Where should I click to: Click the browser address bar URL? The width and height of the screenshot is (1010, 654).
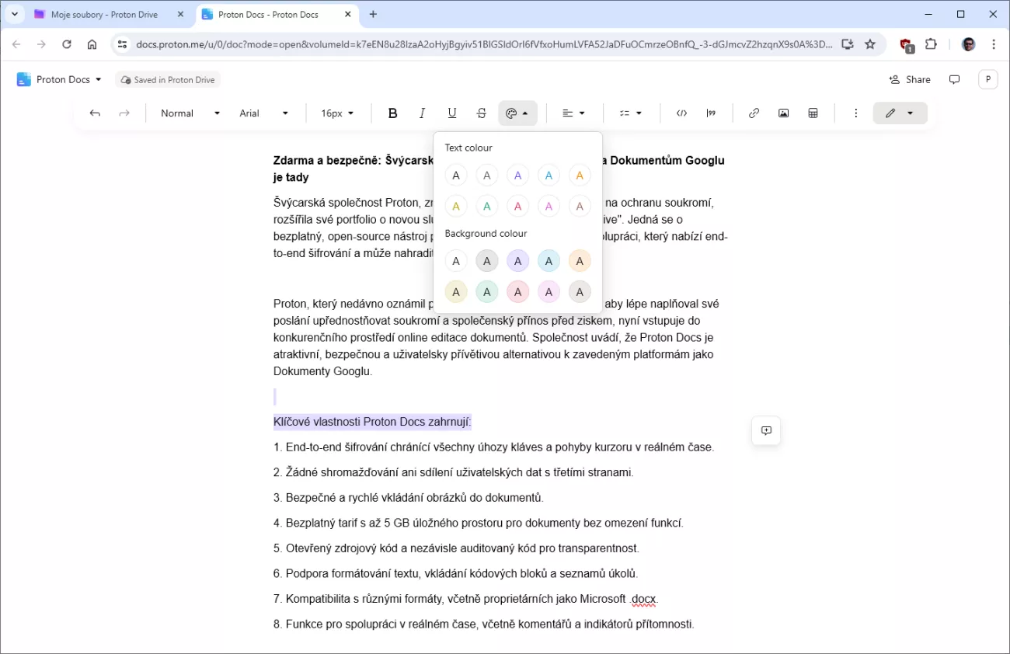point(482,44)
